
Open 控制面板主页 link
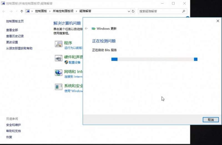(x=15, y=21)
